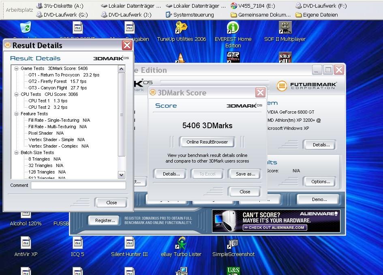Close the Result Details dialog with Close button
This screenshot has height=275, width=383.
111,203
